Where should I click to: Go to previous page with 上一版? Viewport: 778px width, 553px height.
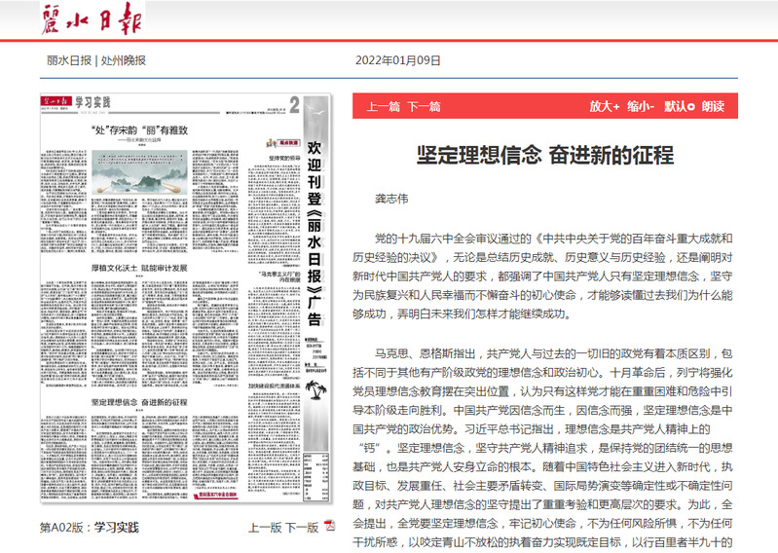[x=265, y=528]
